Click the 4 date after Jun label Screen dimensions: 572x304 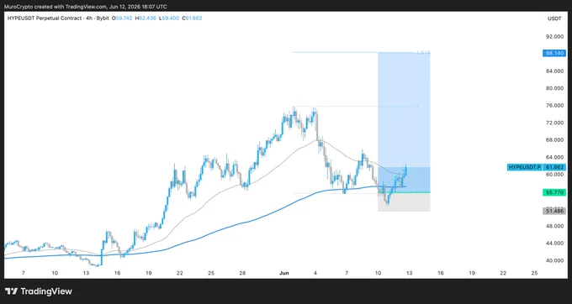pyautogui.click(x=315, y=273)
